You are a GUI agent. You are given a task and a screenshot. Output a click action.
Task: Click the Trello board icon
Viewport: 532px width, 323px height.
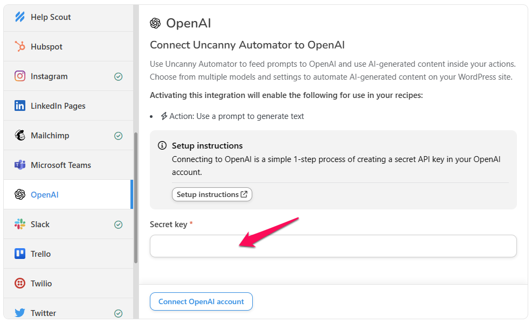point(20,254)
